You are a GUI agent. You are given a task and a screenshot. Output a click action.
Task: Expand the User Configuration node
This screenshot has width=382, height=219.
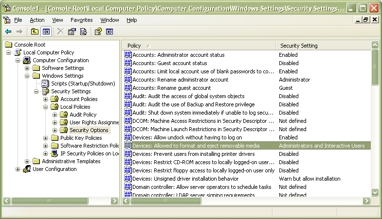tap(18, 169)
